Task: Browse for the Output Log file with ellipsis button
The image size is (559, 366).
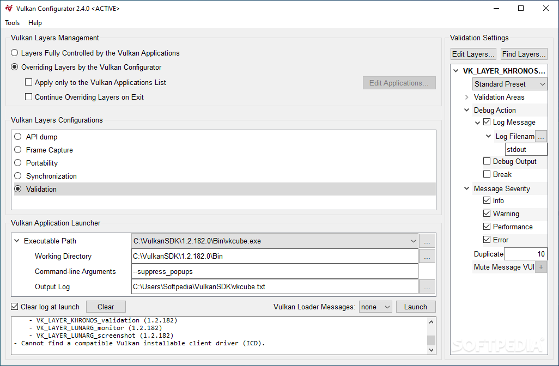Action: [427, 287]
